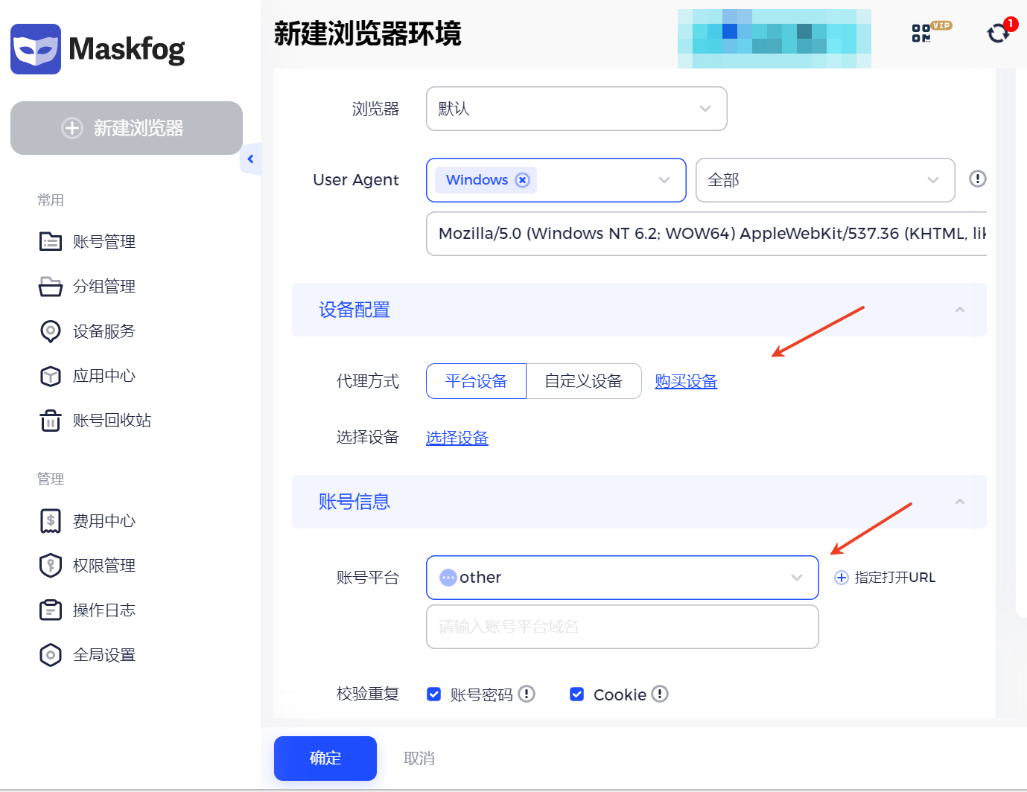Collapse the 设备配置 section chevron
This screenshot has width=1027, height=792.
960,310
